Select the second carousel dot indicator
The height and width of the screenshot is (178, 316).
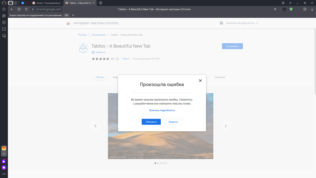point(158,163)
